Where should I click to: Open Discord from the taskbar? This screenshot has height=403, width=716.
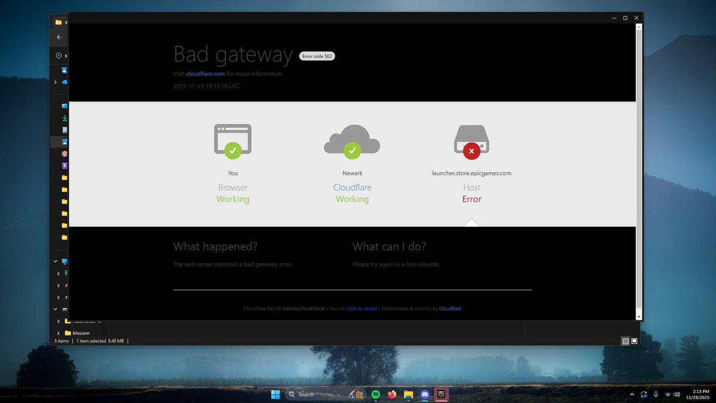point(425,394)
